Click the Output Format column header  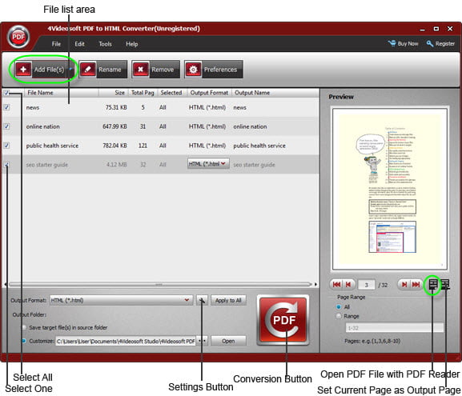pos(209,93)
